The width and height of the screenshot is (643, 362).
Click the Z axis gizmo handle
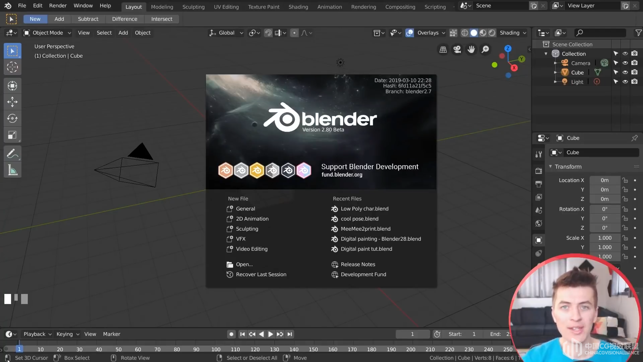[x=508, y=49]
